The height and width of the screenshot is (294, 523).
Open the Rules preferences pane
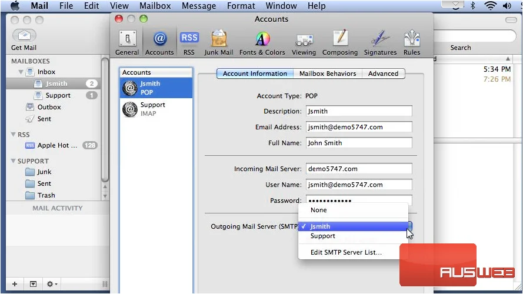pos(412,43)
